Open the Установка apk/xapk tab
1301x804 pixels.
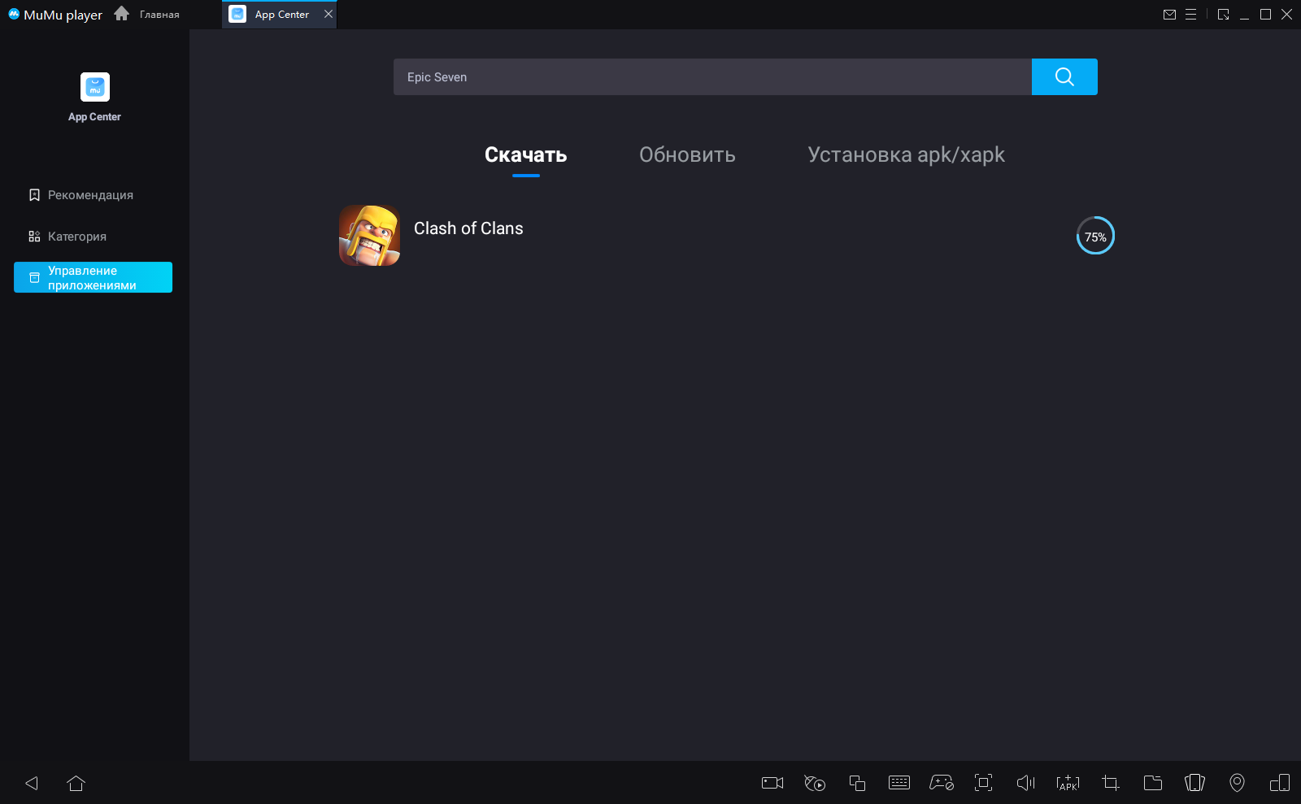coord(906,154)
